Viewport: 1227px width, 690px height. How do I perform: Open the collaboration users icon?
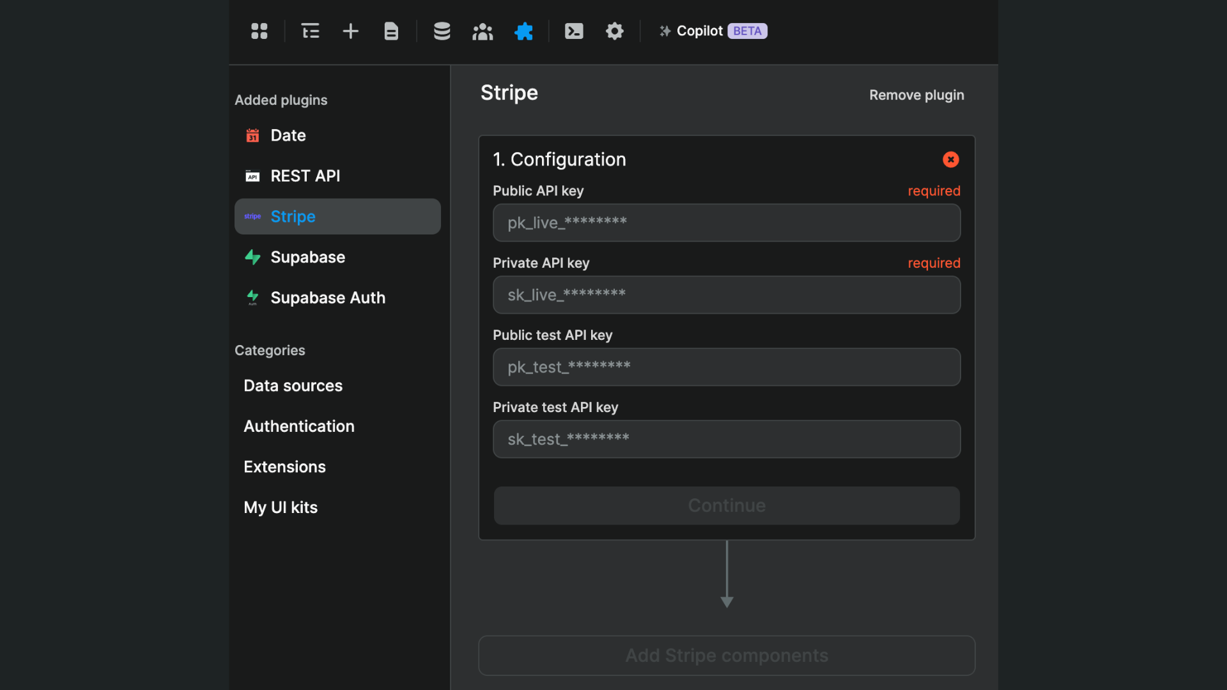482,31
